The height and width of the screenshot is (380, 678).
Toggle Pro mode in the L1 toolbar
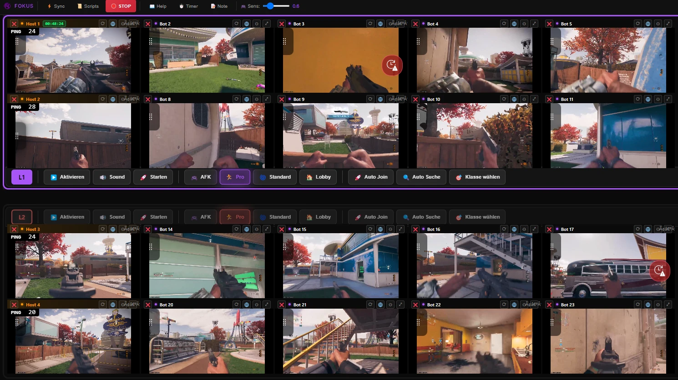click(235, 177)
